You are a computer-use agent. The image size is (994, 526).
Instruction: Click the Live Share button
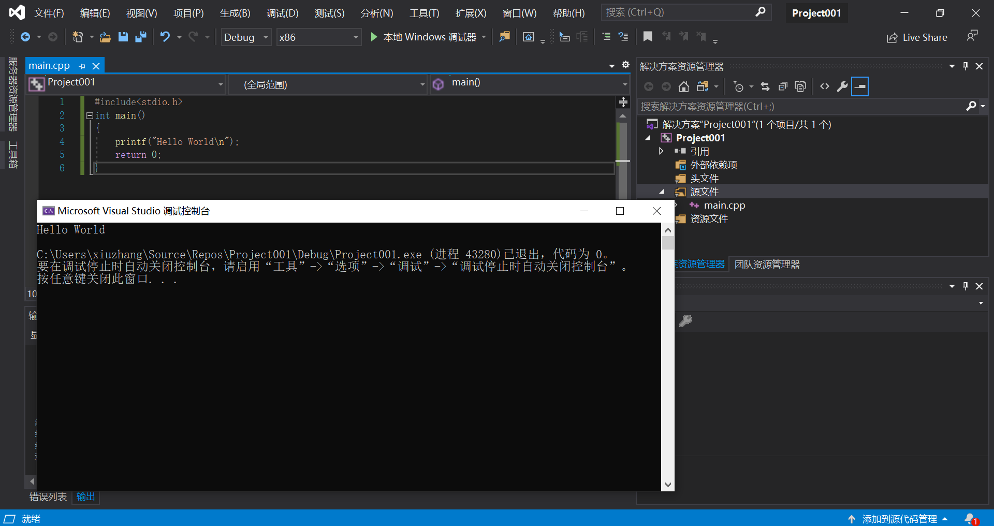pyautogui.click(x=917, y=37)
